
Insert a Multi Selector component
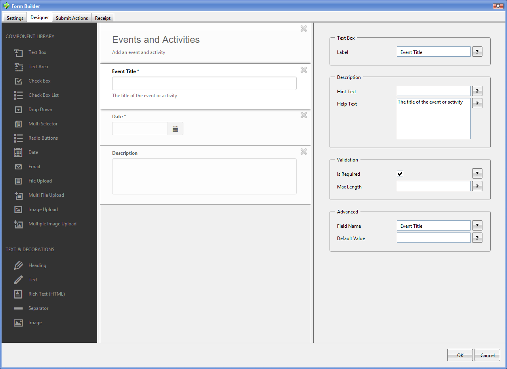(x=43, y=123)
